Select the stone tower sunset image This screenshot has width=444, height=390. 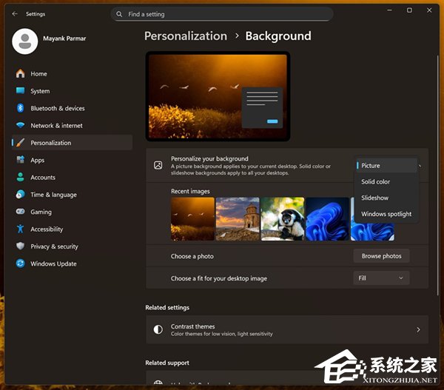click(238, 219)
